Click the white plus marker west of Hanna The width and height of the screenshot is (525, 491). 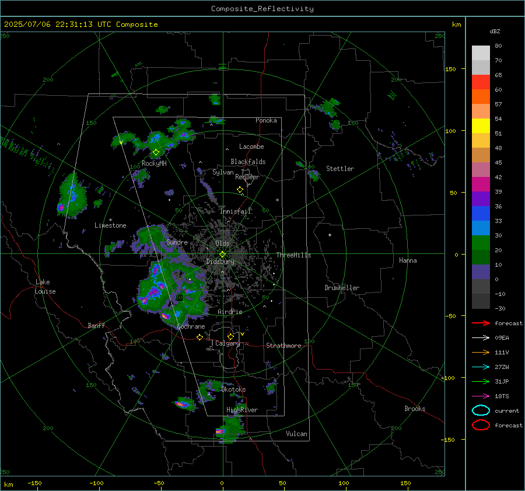(330, 235)
